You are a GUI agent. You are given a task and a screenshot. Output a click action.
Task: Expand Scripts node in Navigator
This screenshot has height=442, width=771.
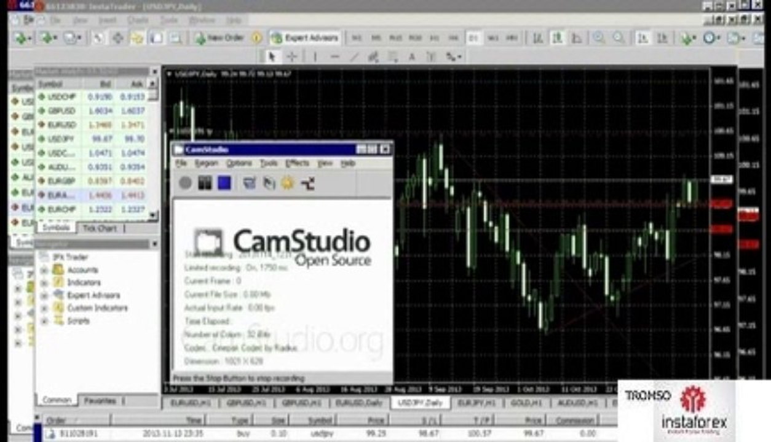[x=44, y=321]
